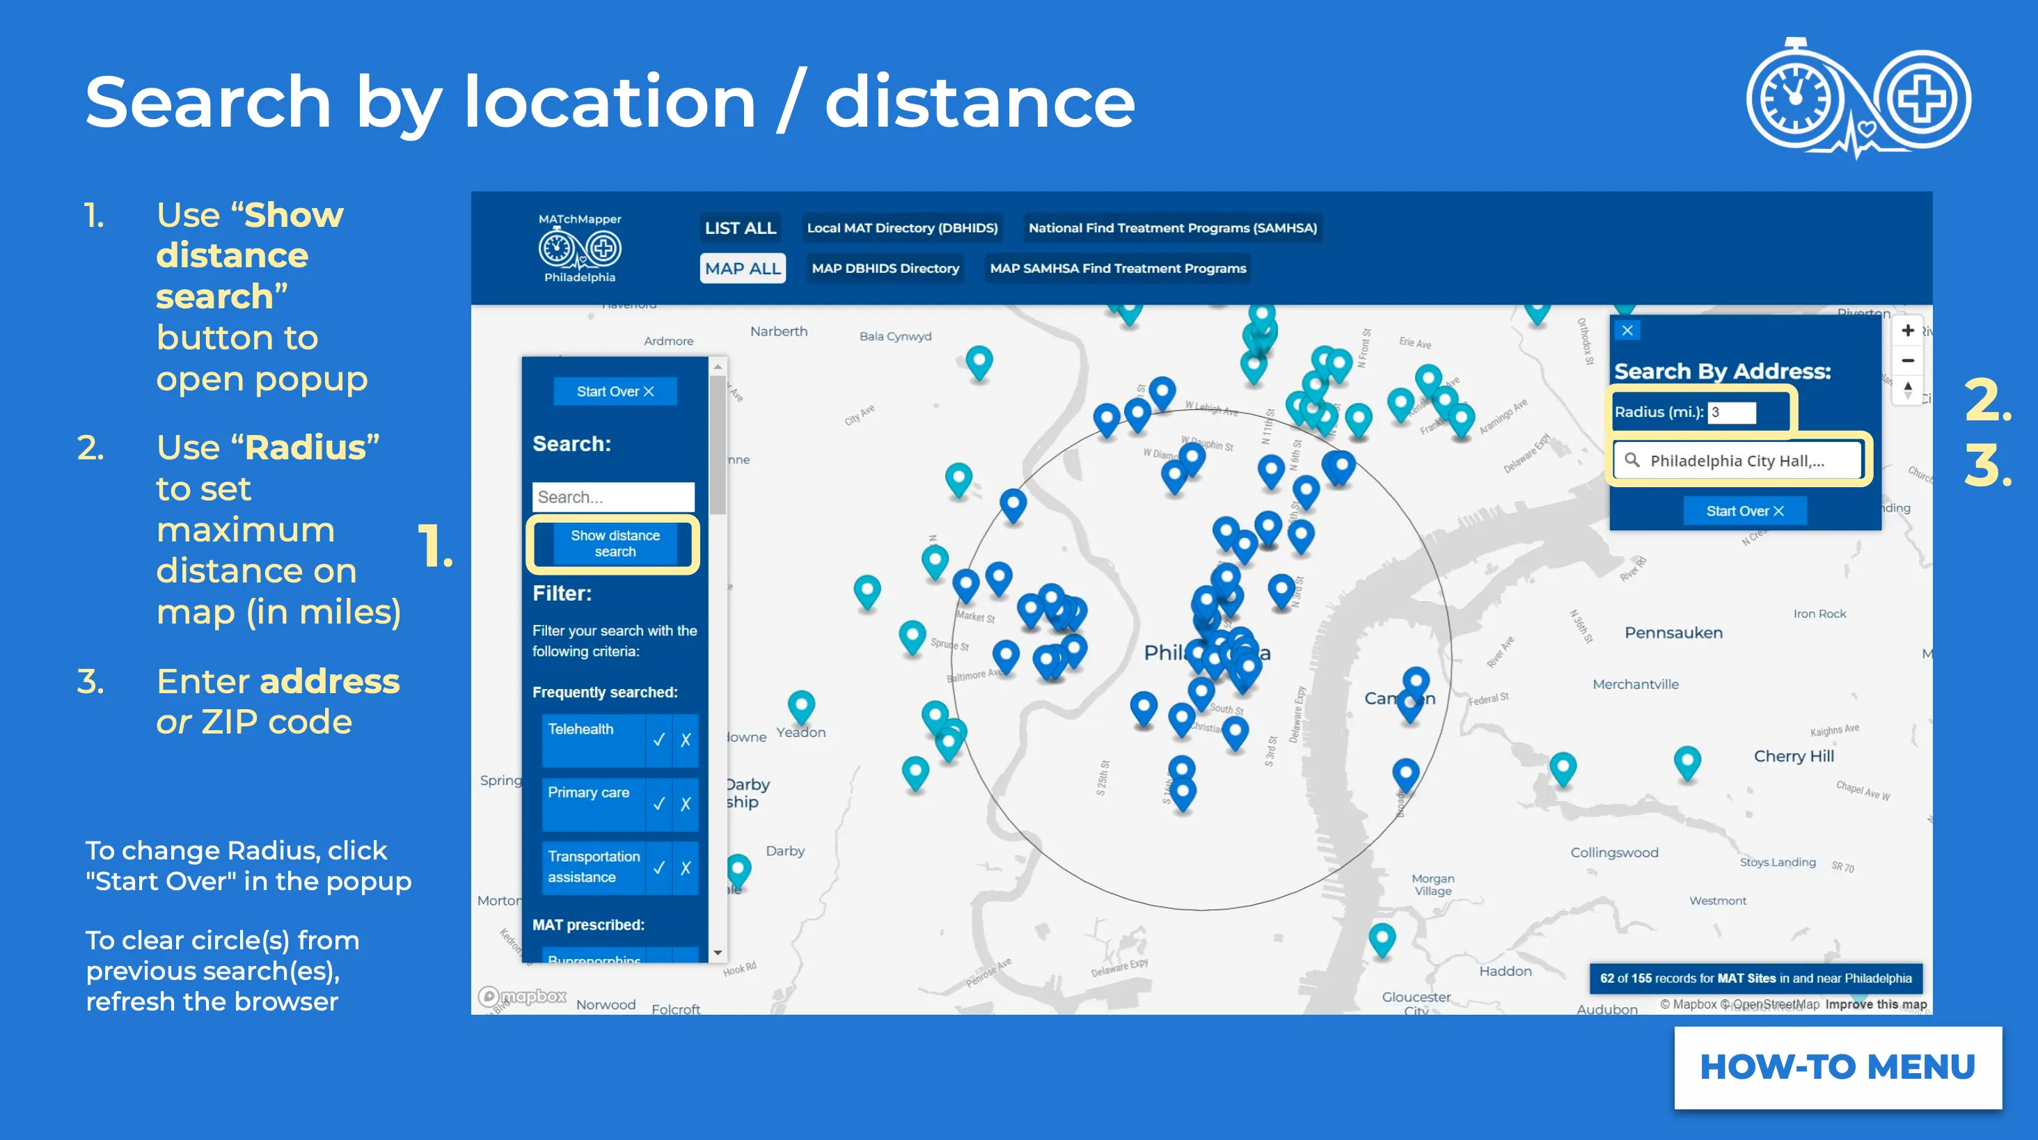Zoom in on the map
Image resolution: width=2038 pixels, height=1140 pixels.
pyautogui.click(x=1907, y=330)
